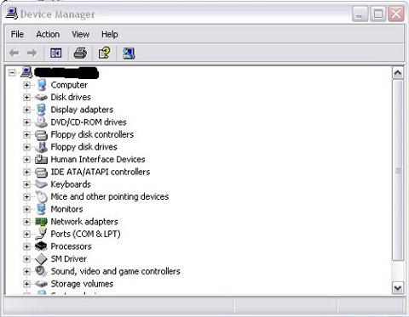Click the Sound, video and game controllers icon
This screenshot has height=317, width=409.
coord(41,271)
